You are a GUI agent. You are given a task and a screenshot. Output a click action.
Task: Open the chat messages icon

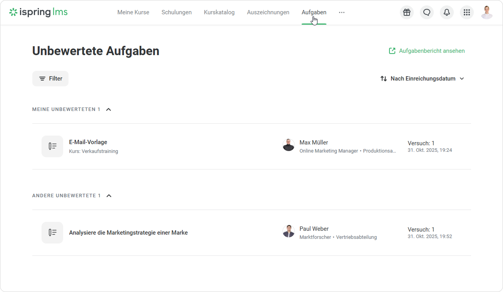coord(427,12)
